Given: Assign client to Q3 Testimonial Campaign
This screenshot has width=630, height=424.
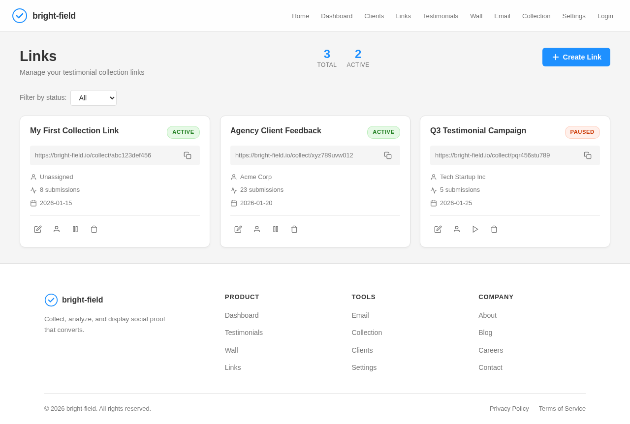Looking at the screenshot, I should 457,229.
